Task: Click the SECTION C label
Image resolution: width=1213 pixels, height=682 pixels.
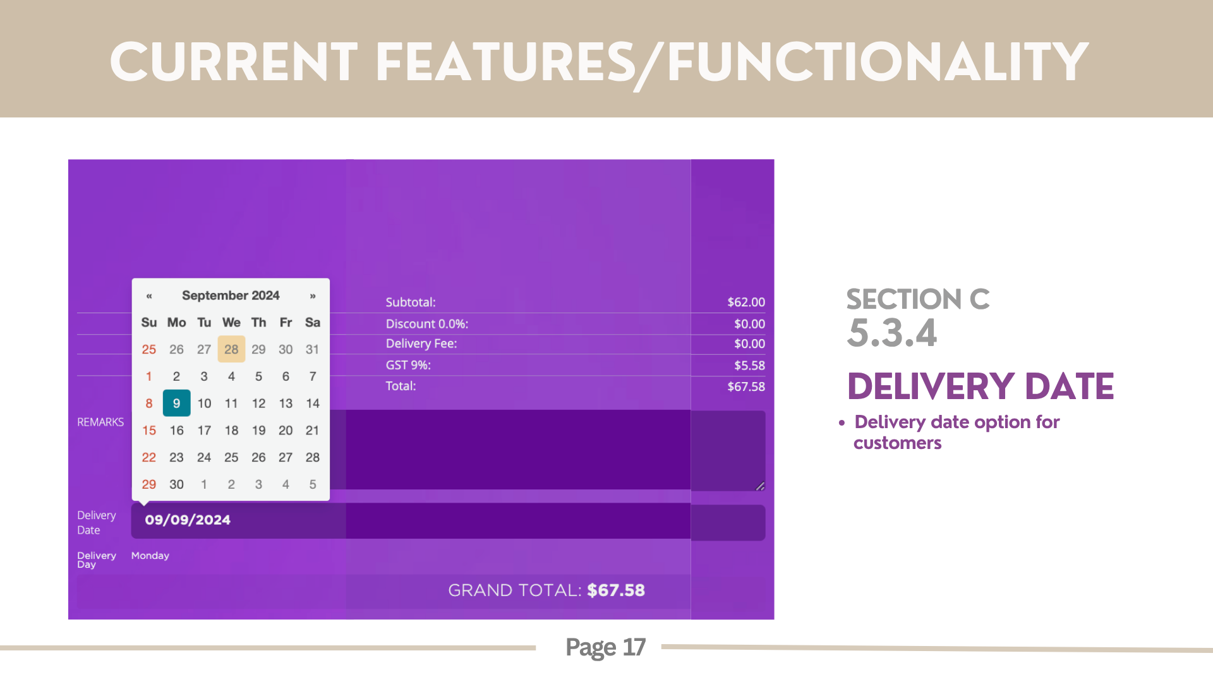Action: [x=918, y=299]
